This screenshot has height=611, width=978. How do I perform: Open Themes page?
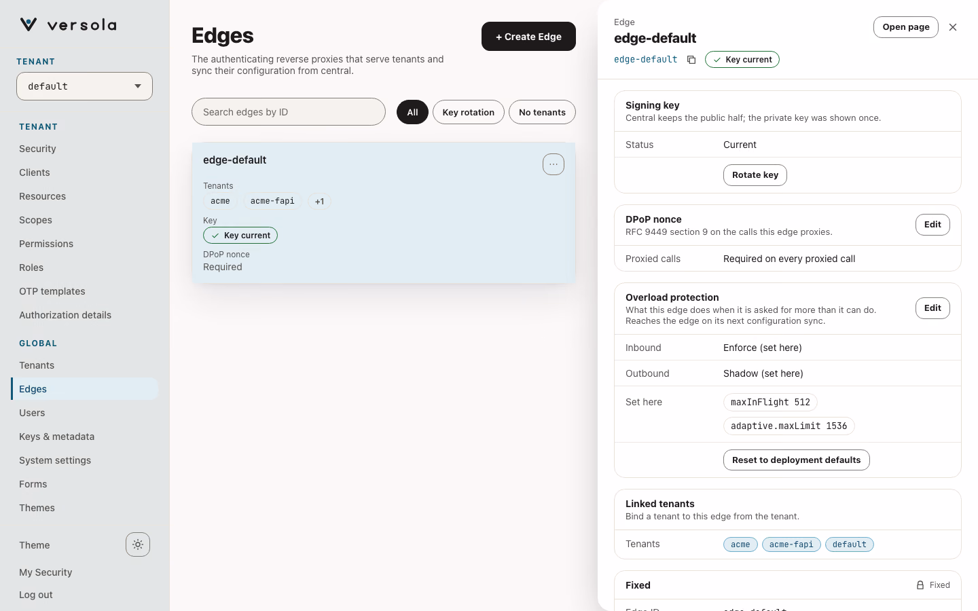click(x=84, y=508)
